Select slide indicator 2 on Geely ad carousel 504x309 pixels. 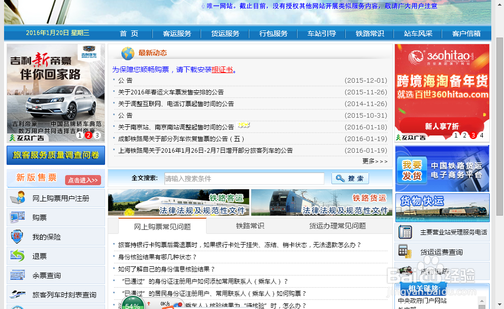pos(88,135)
